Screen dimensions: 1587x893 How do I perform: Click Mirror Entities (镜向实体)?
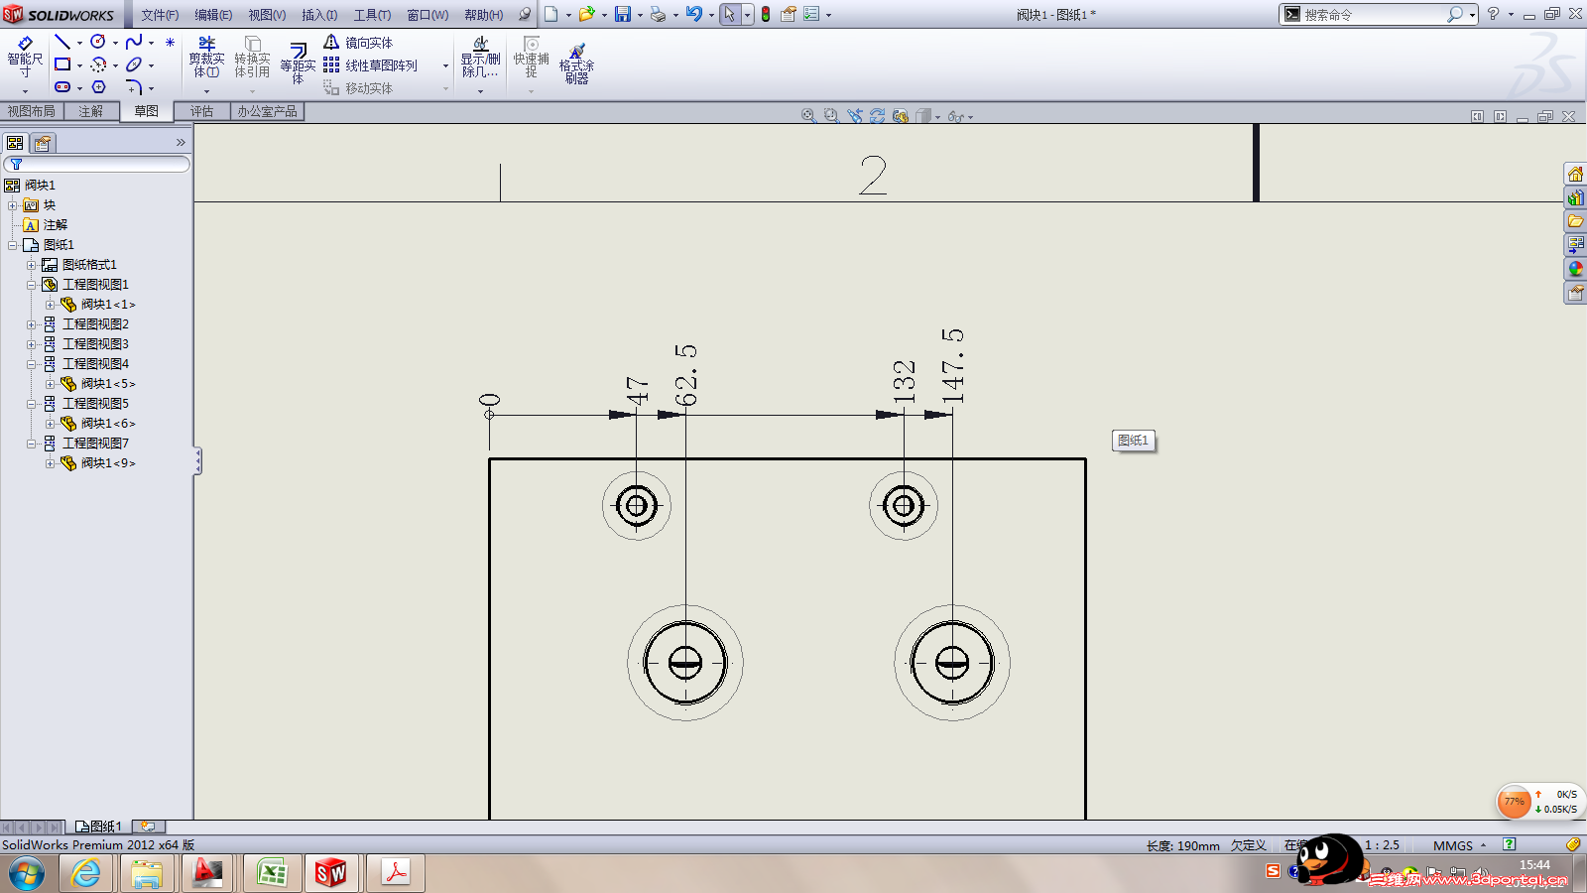pos(358,43)
